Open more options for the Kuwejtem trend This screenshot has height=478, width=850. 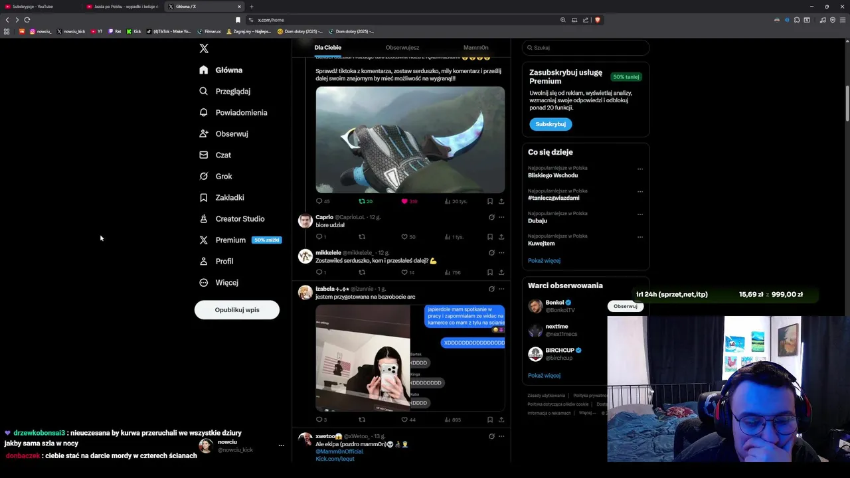point(640,237)
